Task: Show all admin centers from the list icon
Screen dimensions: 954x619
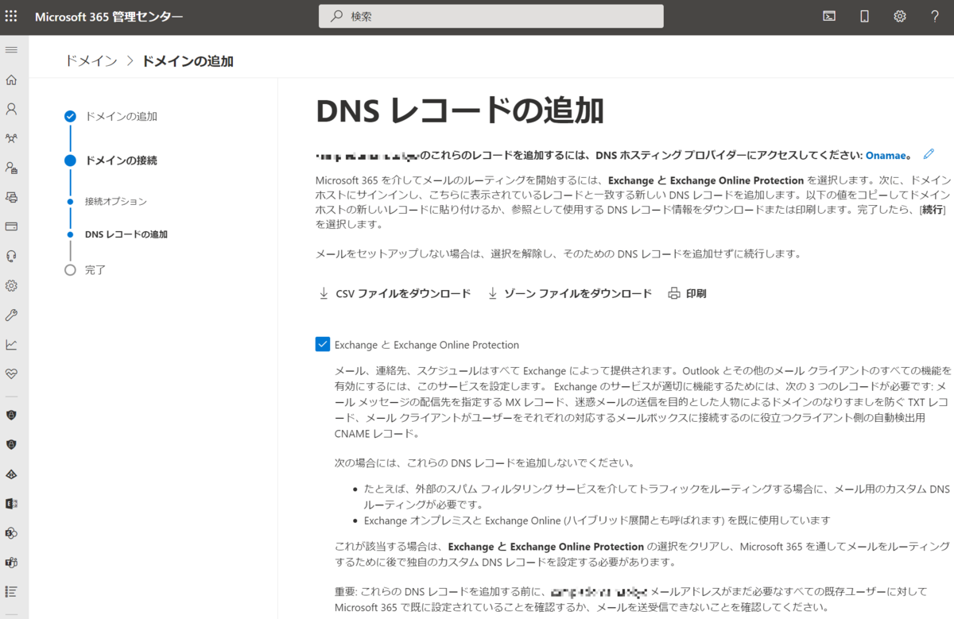Action: pyautogui.click(x=11, y=591)
